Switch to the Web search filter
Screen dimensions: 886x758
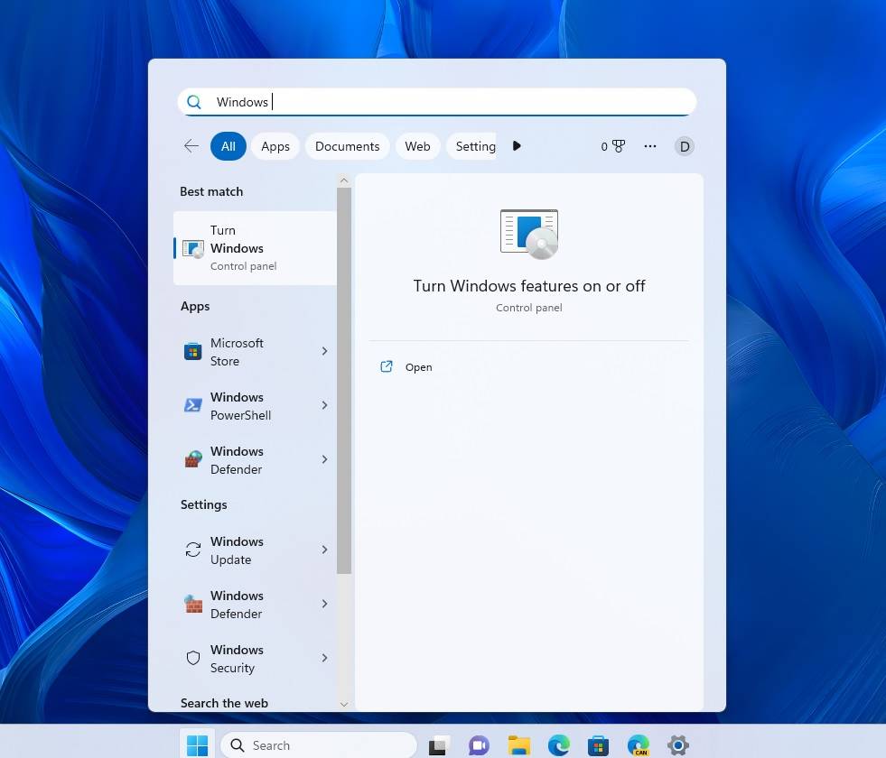pos(417,145)
